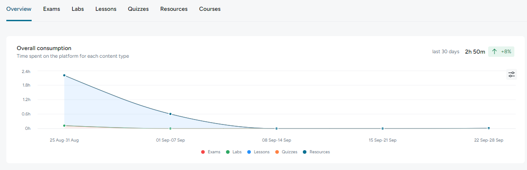Hide the Quizzes series via legend

pos(287,152)
